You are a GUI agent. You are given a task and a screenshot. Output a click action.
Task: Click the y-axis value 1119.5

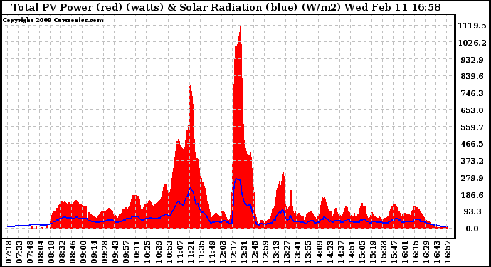(x=472, y=26)
